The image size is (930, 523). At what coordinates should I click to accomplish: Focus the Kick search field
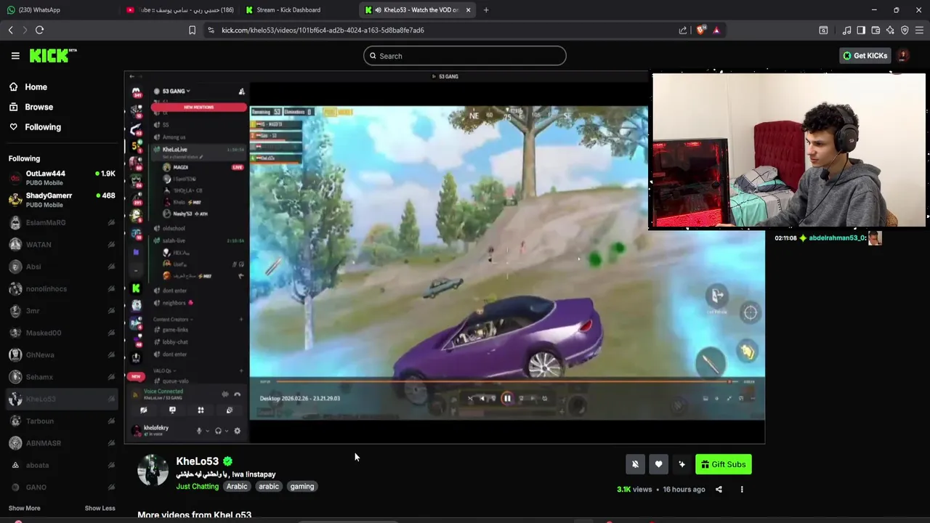tap(465, 56)
